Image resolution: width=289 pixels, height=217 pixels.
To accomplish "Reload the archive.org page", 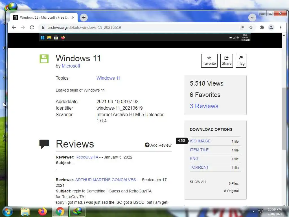I will coord(32,27).
